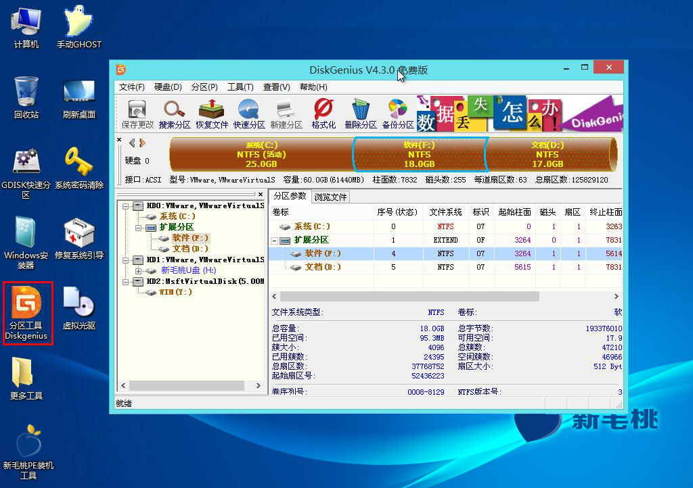The width and height of the screenshot is (693, 488).
Task: Collapse the HD2 MsftVirtualDisk tree node
Action: (x=125, y=281)
